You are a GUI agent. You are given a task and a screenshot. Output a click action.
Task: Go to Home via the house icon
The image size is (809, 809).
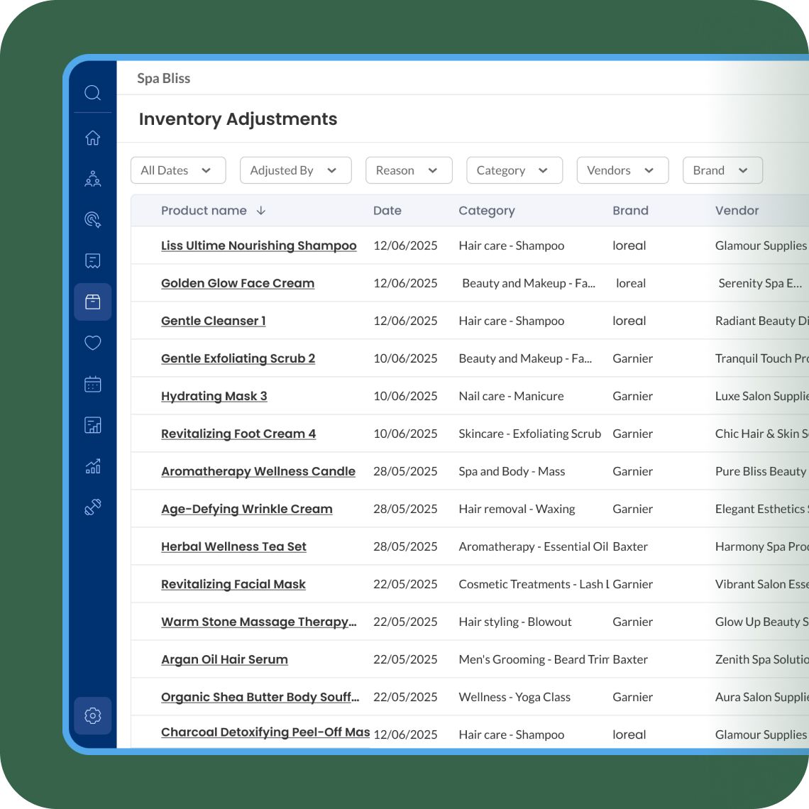pos(92,138)
